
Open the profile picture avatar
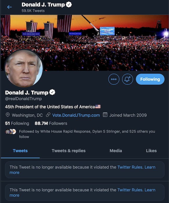(x=24, y=68)
